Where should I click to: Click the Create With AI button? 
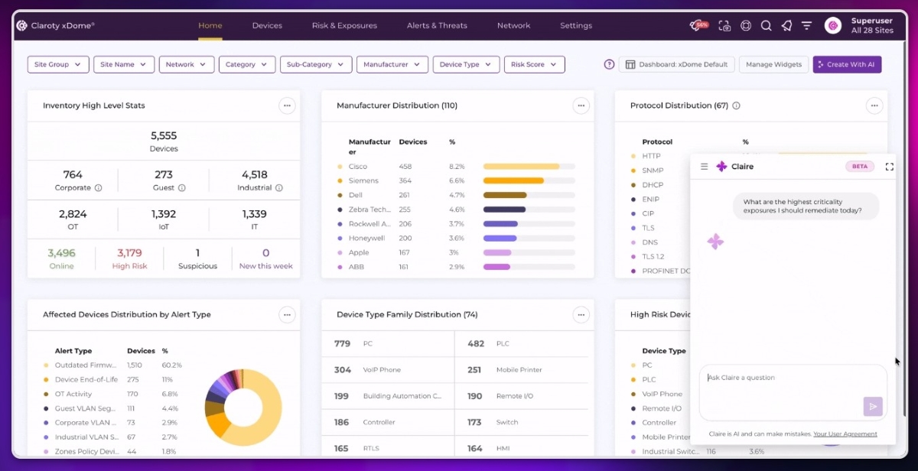[847, 64]
